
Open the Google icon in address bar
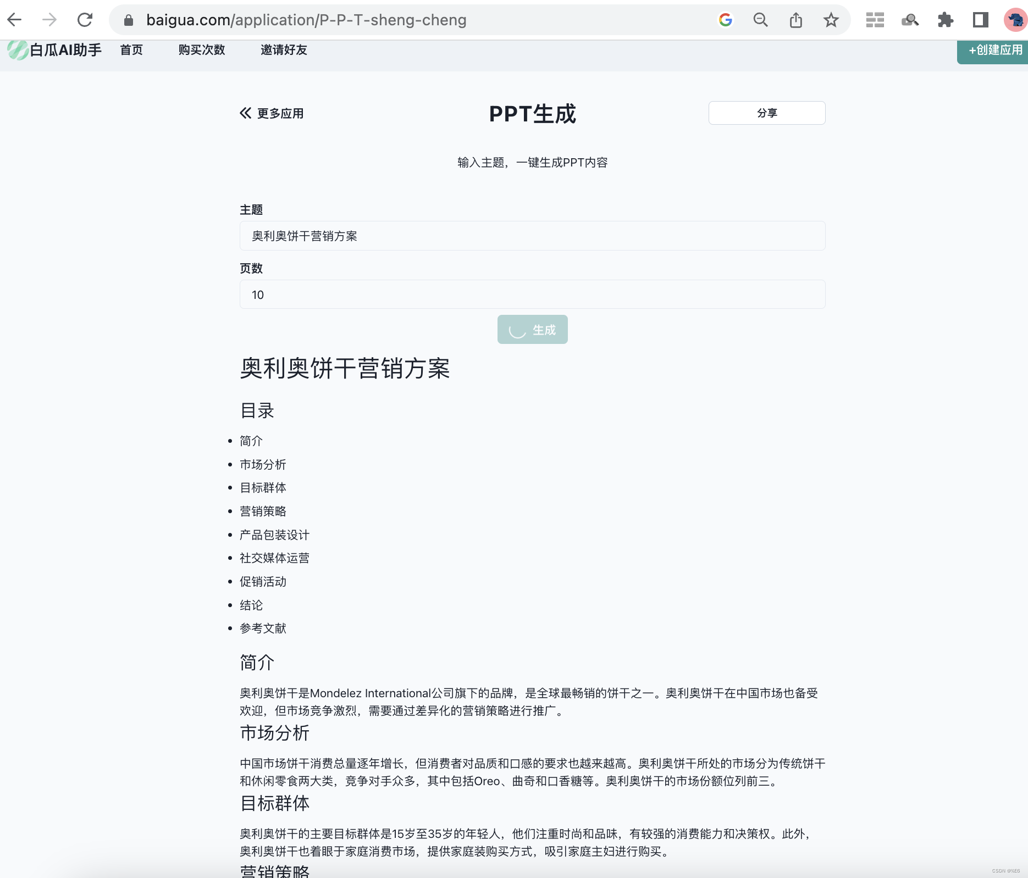tap(726, 20)
